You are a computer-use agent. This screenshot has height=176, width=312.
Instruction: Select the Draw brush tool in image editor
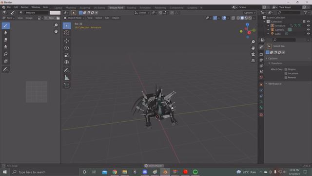(6, 25)
